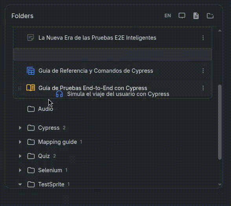This screenshot has width=231, height=206.
Task: Click the Selenium folder icon
Action: [x=31, y=170]
